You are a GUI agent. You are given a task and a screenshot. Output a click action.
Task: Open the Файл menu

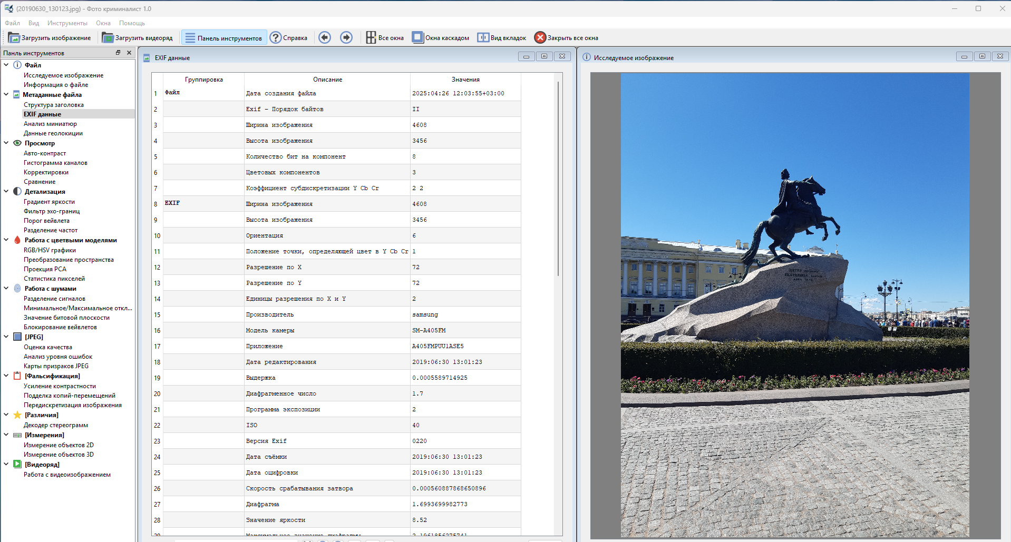[x=12, y=23]
